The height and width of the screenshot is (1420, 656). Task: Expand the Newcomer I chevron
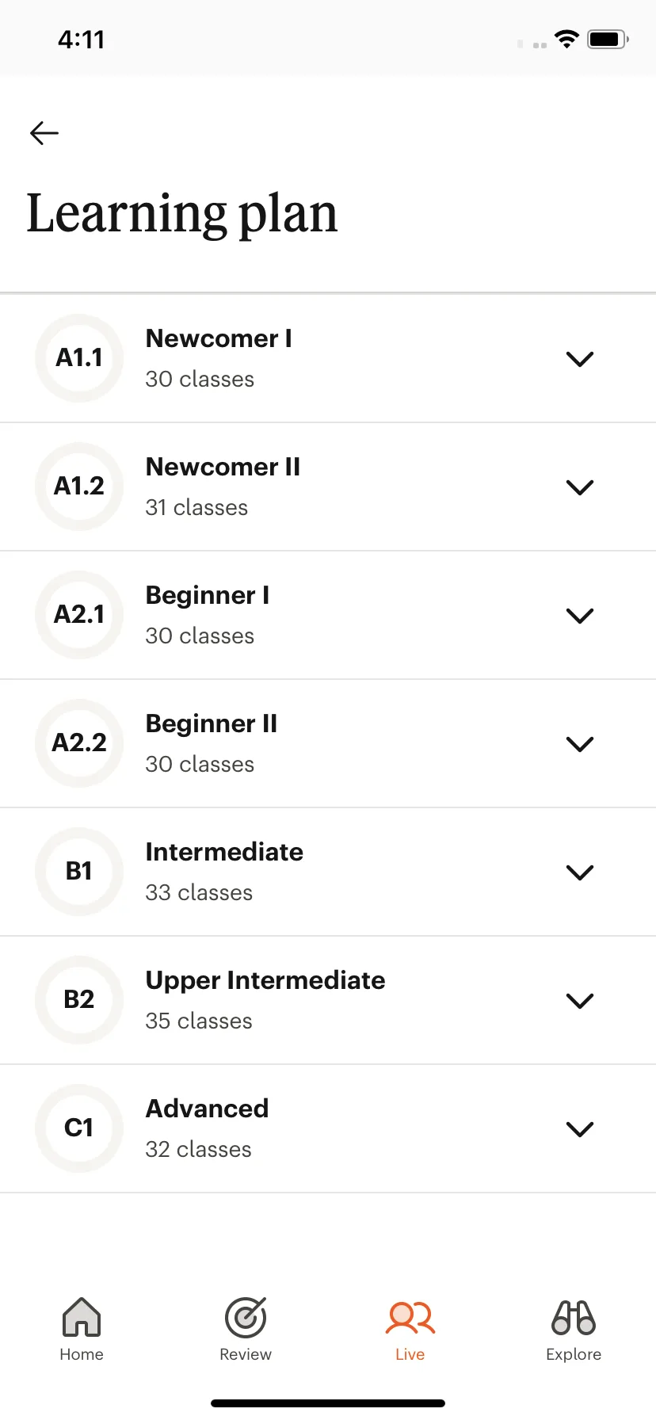(580, 359)
